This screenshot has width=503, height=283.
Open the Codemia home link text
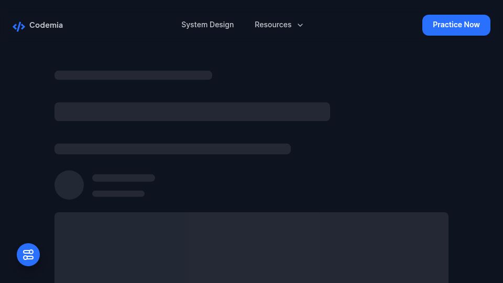pos(46,25)
